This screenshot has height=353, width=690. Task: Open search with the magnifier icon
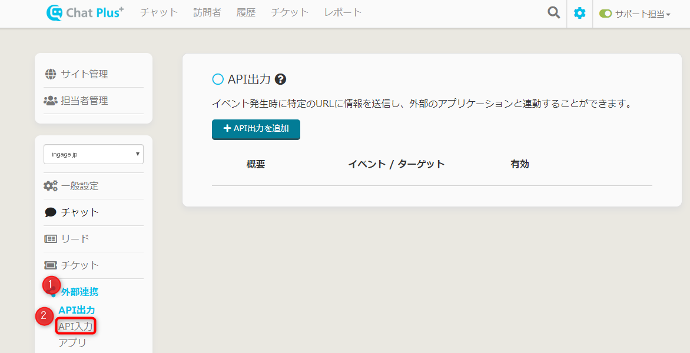tap(553, 13)
